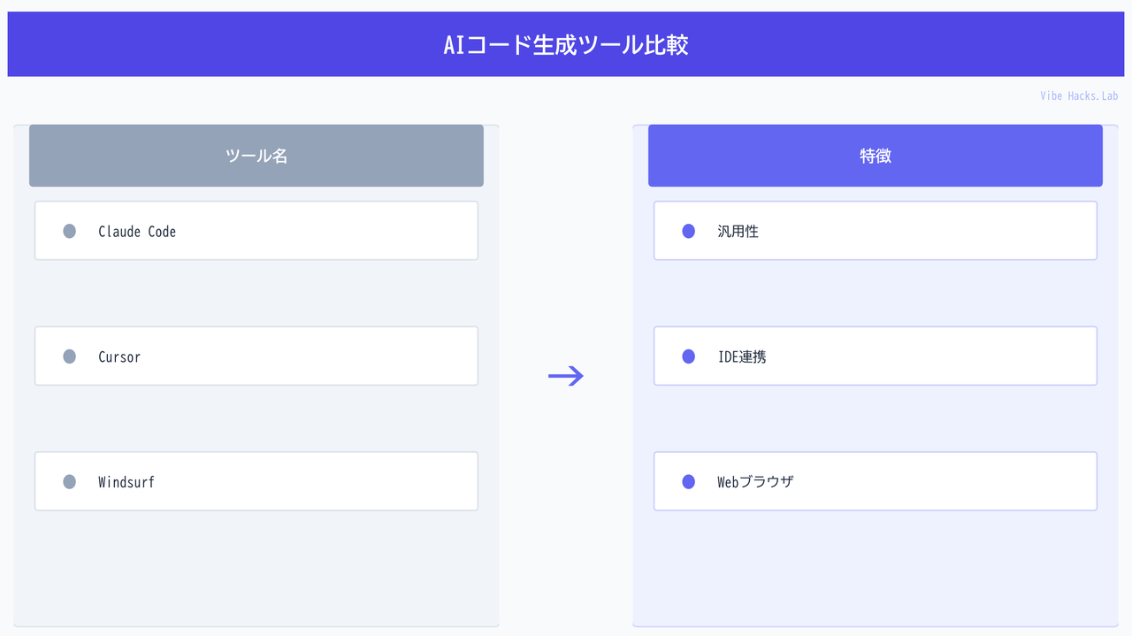Screen dimensions: 1132x636
Task: Click the purple bullet beside 汎用性
Action: click(689, 231)
